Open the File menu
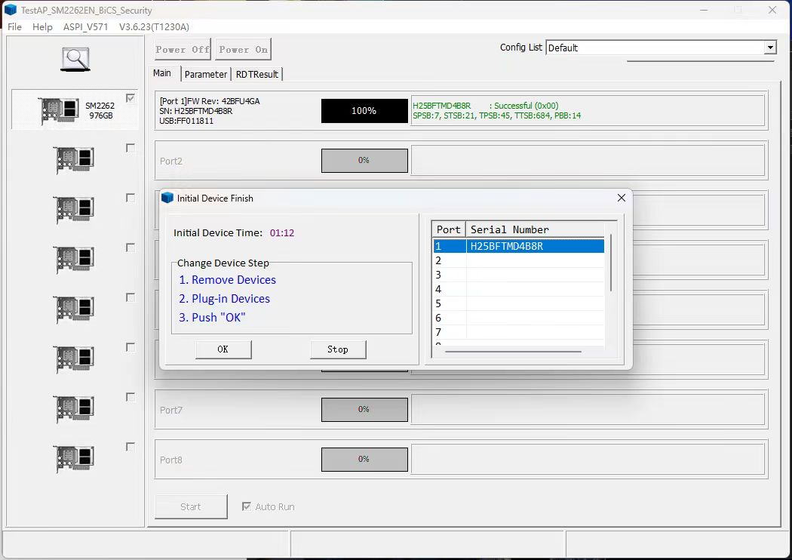Viewport: 792px width, 560px height. (x=14, y=26)
